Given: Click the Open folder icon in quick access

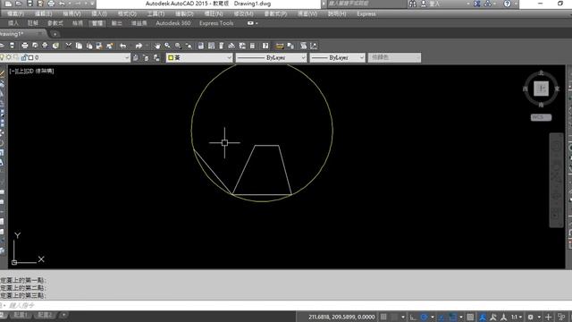Looking at the screenshot, I should [19, 4].
